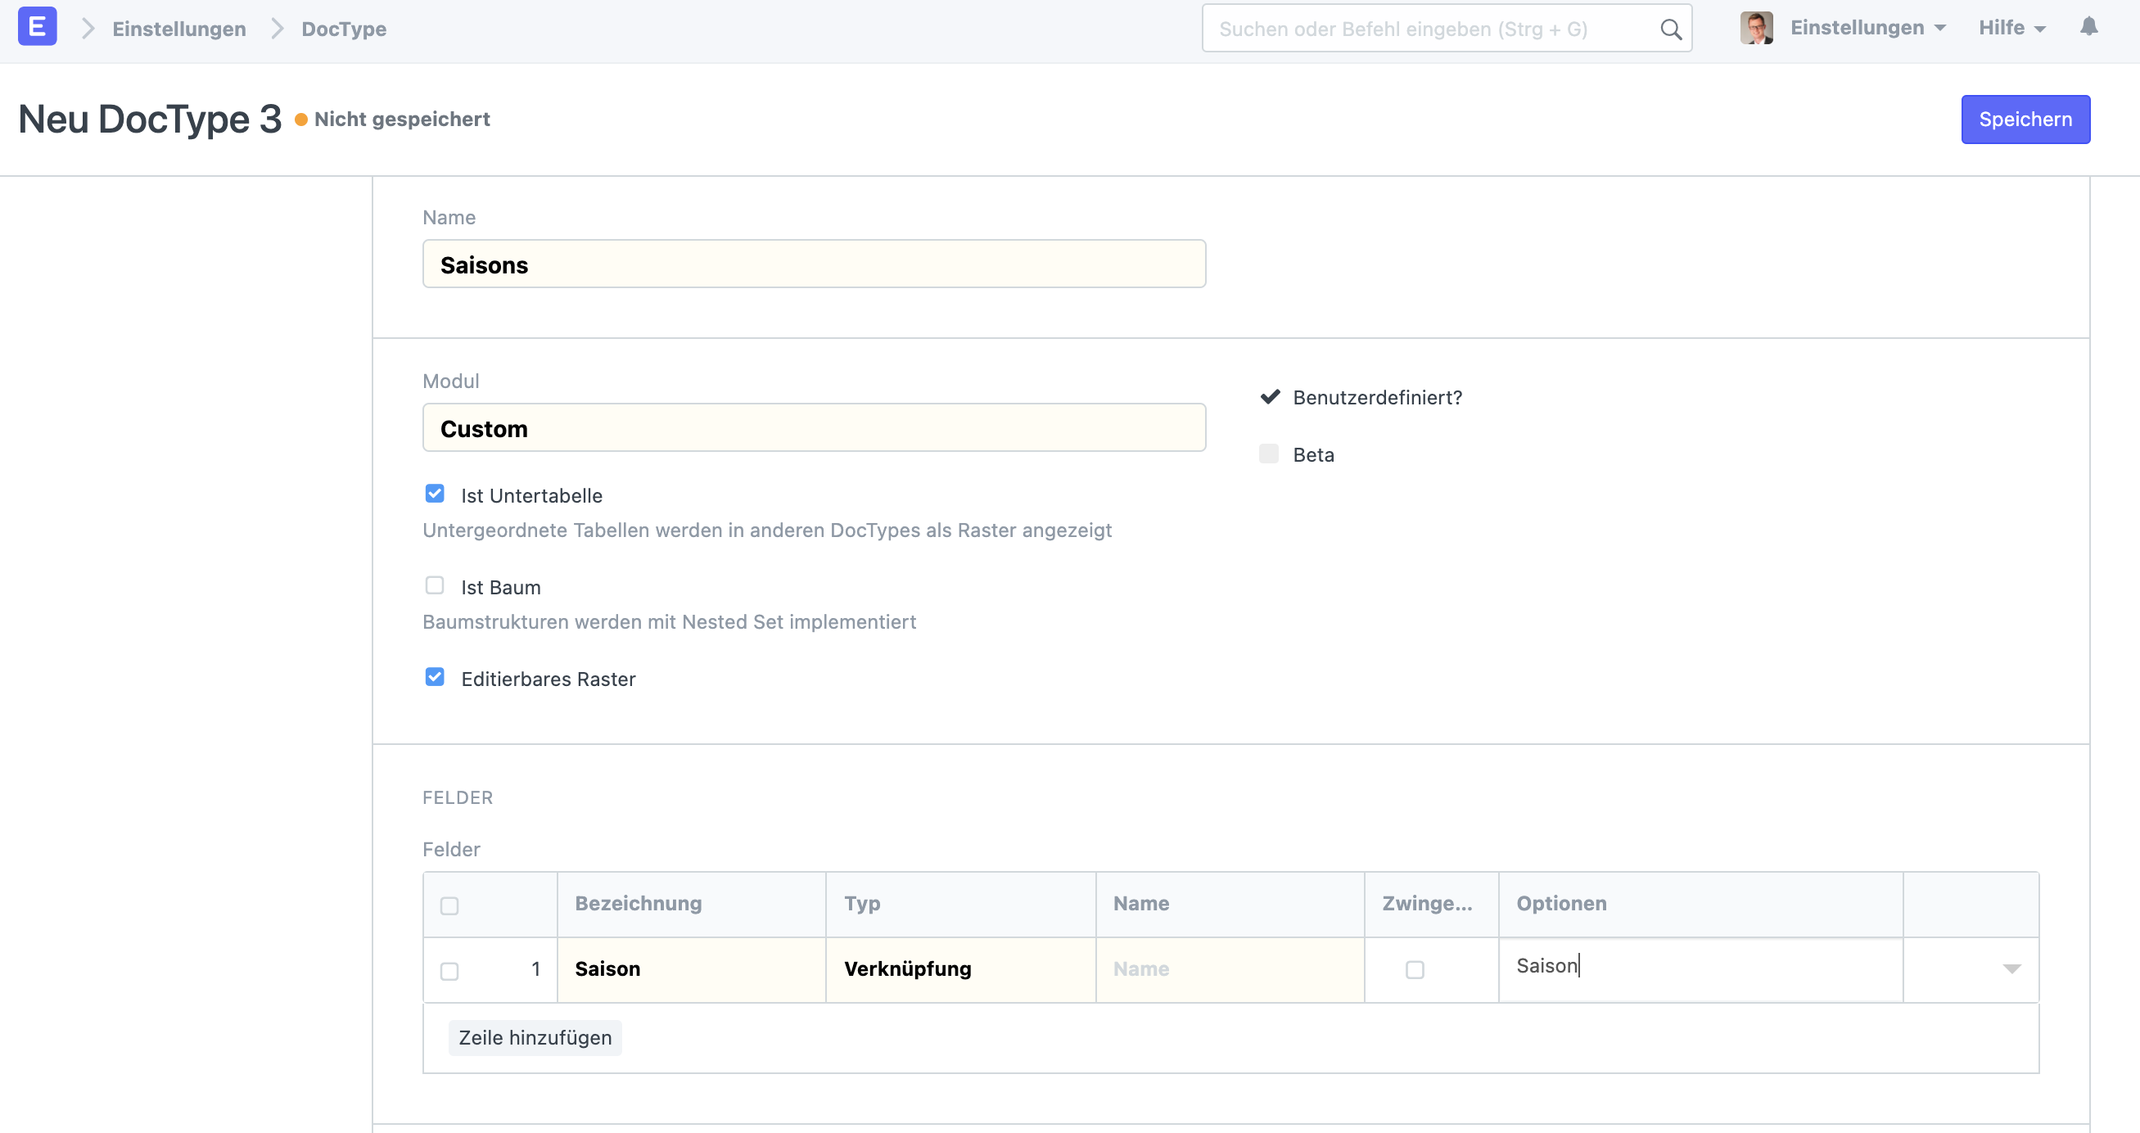Enable the Ist Baum checkbox

[435, 585]
